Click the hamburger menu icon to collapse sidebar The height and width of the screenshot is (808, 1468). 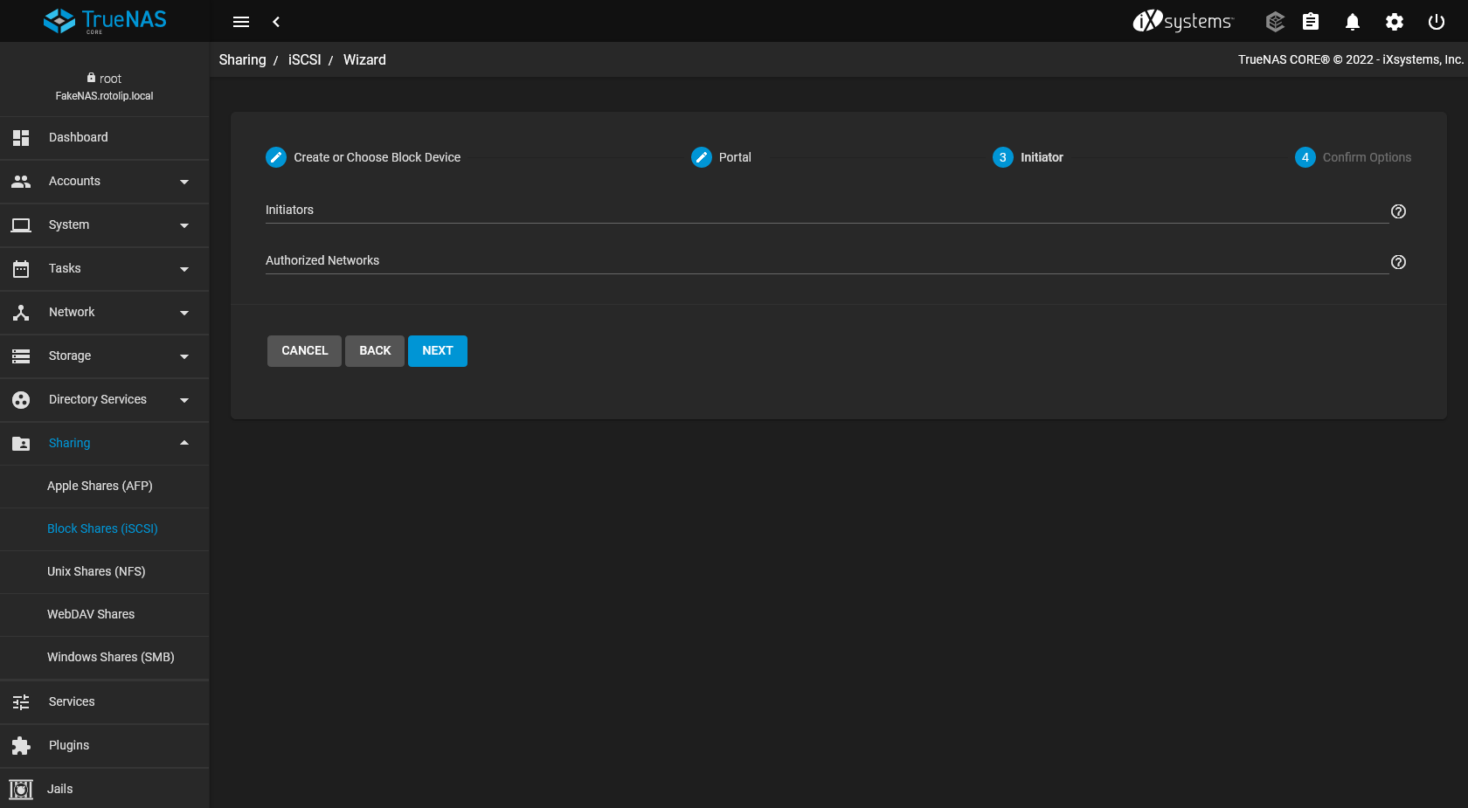241,22
